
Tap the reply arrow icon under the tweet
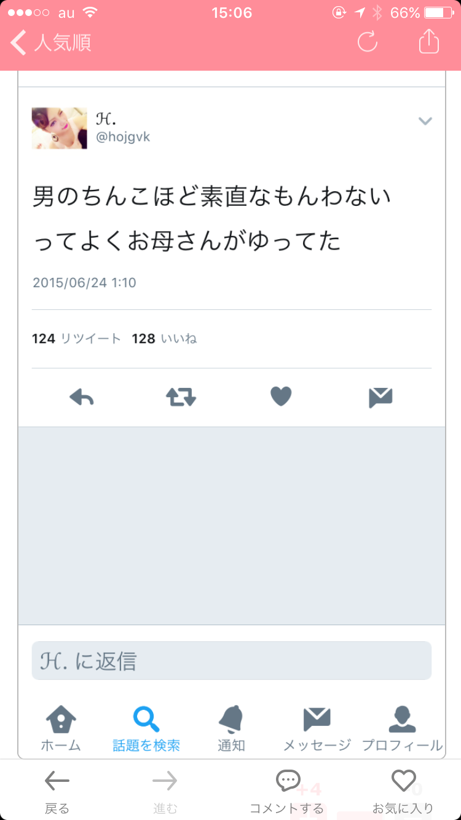82,398
